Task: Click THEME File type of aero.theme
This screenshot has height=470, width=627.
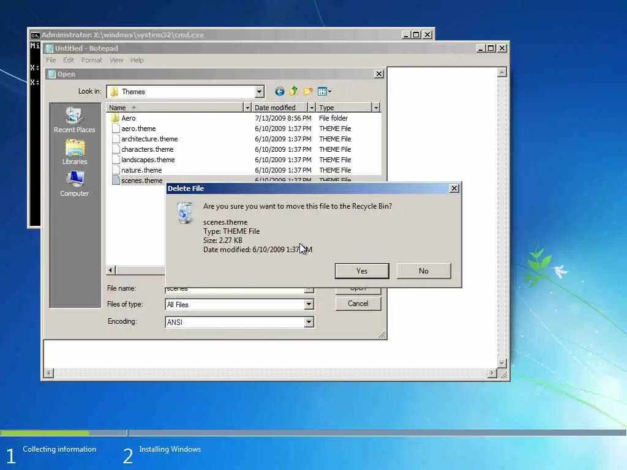Action: 335,129
